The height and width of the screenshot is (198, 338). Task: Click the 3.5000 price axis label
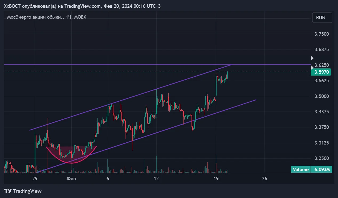pos(321,96)
